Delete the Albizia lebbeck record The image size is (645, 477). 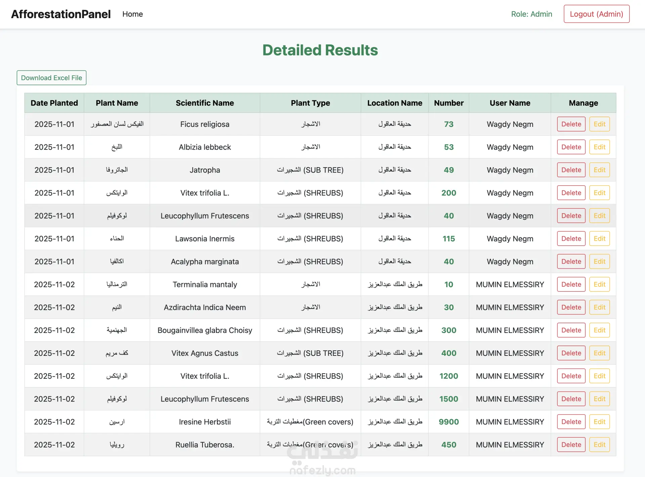(571, 147)
